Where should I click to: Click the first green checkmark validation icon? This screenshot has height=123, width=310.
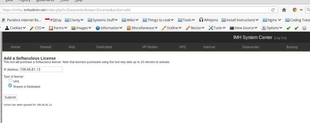[x=288, y=28]
